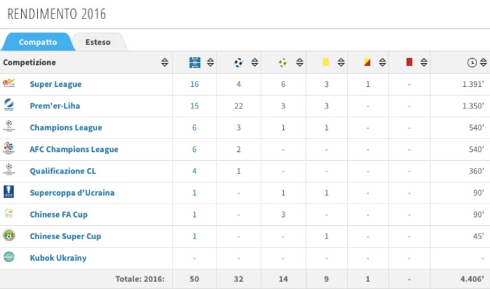Click the matches played pitch icon
Image resolution: width=490 pixels, height=289 pixels.
coord(195,63)
